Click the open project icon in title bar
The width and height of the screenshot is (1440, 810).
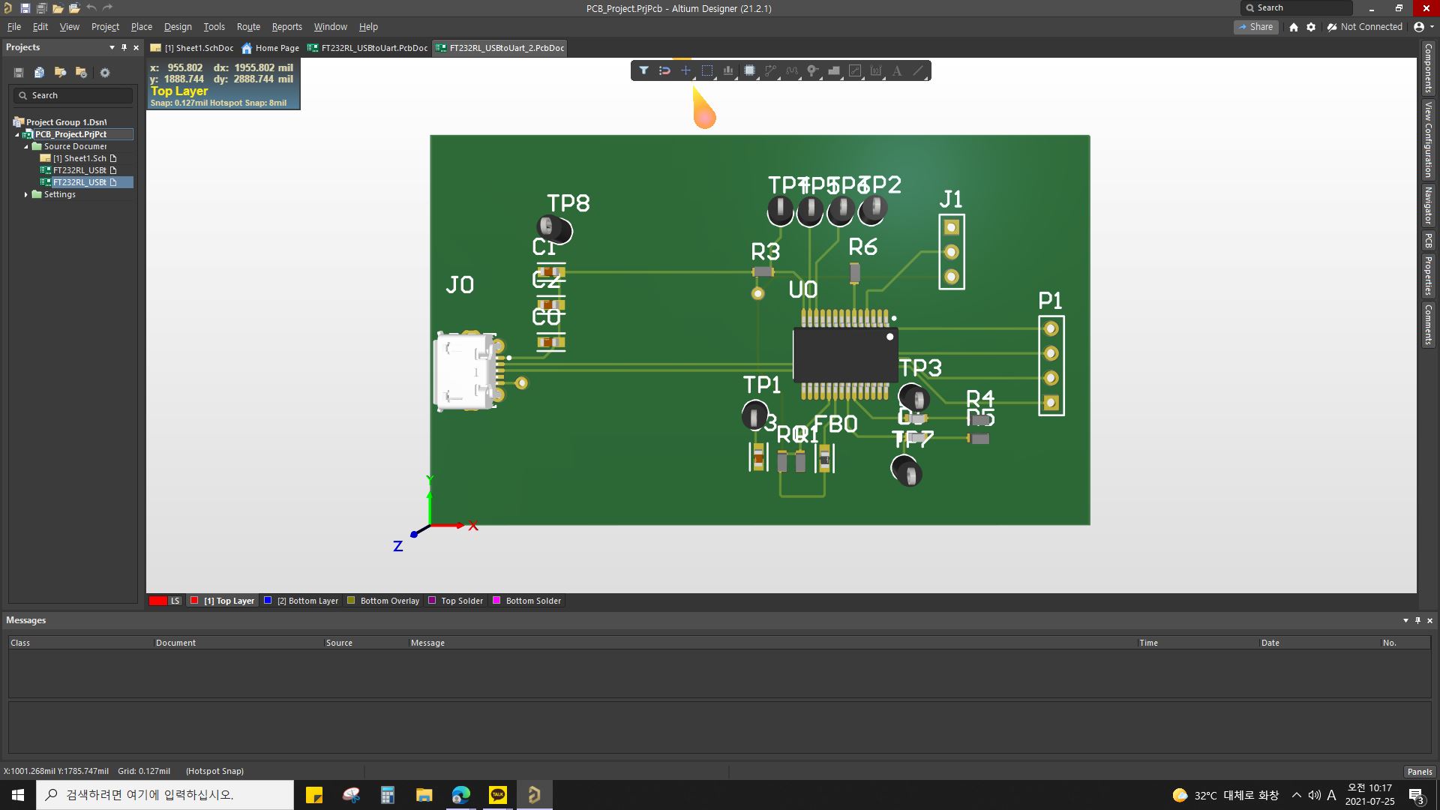[74, 8]
